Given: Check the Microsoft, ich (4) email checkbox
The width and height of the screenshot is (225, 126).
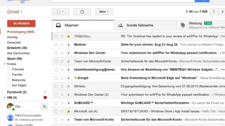Looking at the screenshot, I should [x=56, y=111].
